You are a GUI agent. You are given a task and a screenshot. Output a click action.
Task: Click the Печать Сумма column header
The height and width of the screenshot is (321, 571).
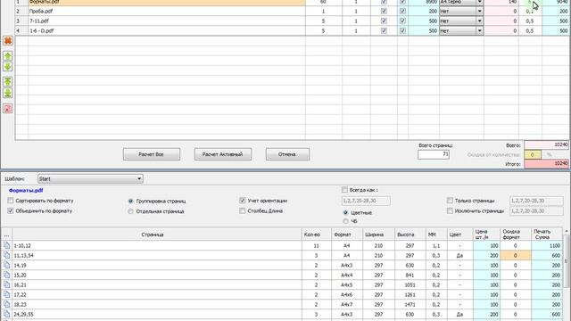coord(546,235)
